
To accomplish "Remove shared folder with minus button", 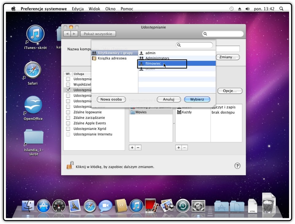I will (x=138, y=148).
